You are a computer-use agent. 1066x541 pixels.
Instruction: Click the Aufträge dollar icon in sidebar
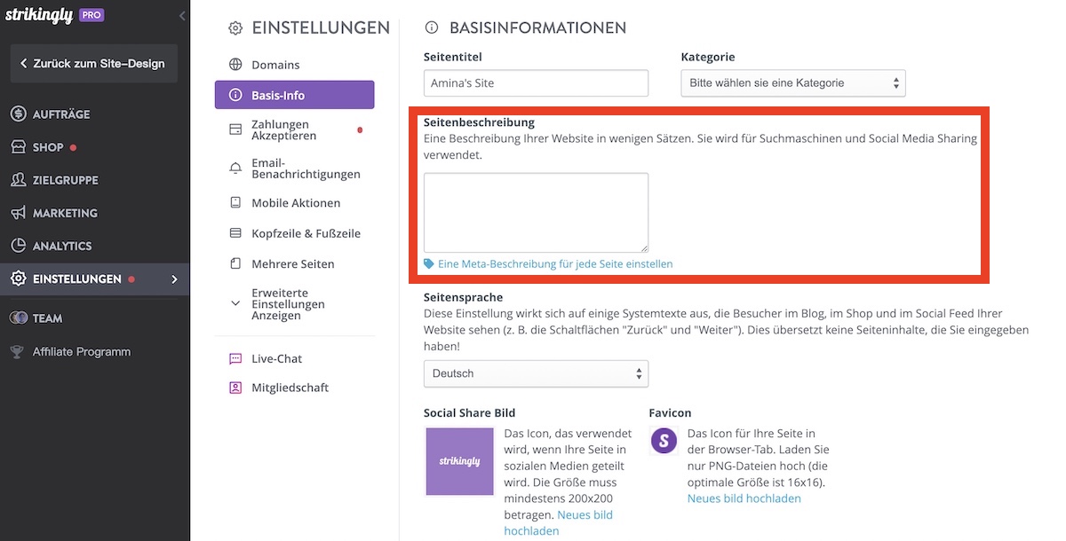18,114
